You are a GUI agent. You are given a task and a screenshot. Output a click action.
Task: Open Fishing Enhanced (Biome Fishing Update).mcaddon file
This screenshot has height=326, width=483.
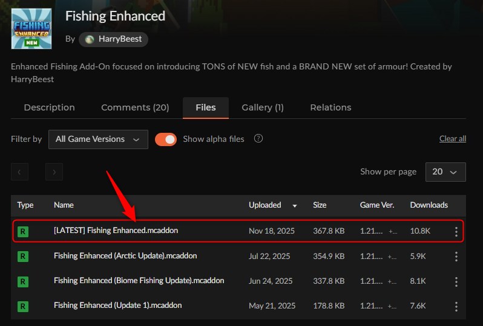[x=139, y=281]
